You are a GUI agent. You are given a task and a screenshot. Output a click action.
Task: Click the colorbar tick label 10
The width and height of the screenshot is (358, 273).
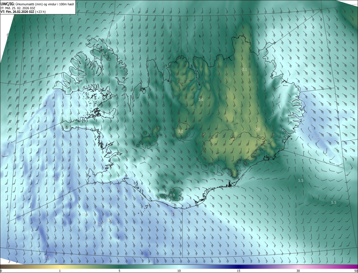coord(179,271)
